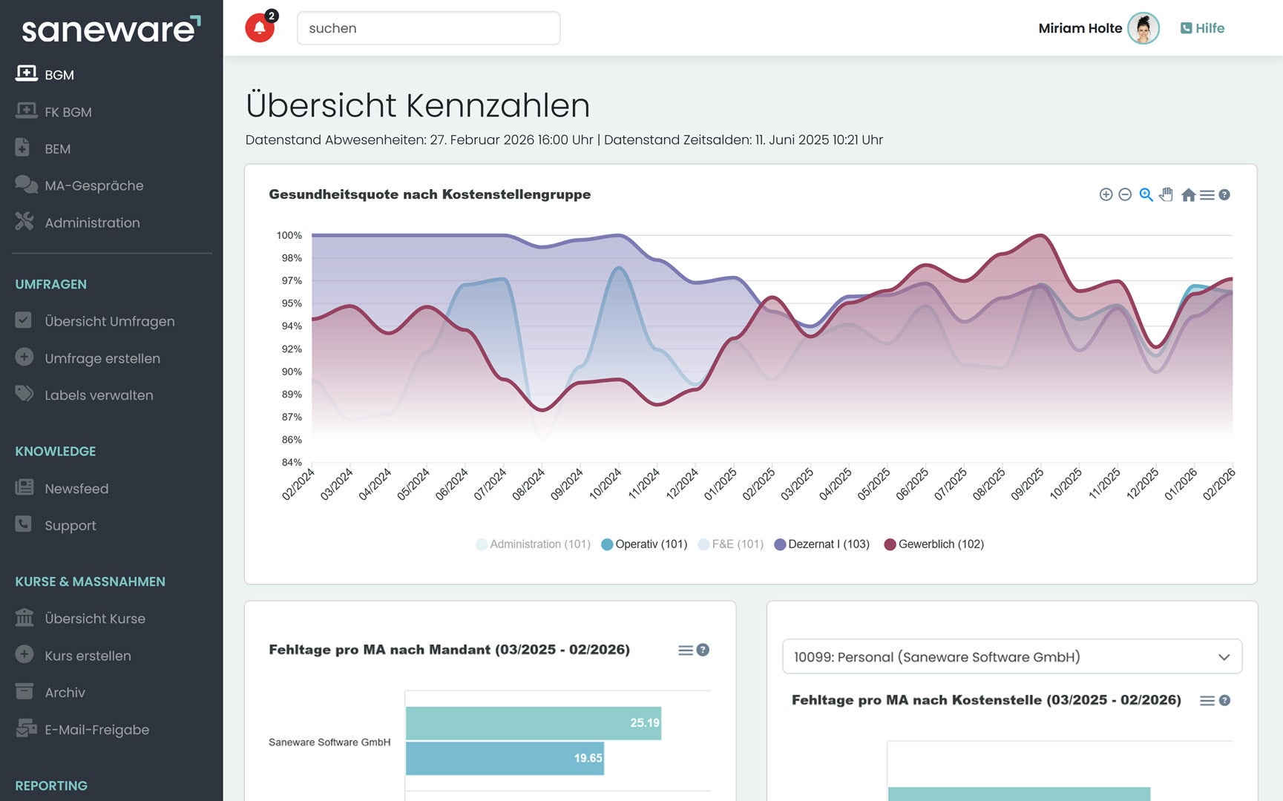The image size is (1283, 801).
Task: Open help for Fehltage nach Mandant
Action: [x=703, y=650]
